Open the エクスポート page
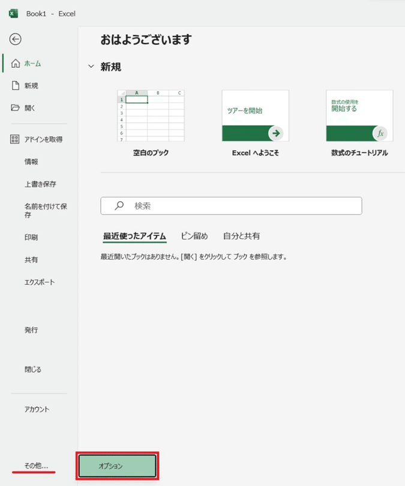Screen dimensions: 405x486 [x=40, y=282]
